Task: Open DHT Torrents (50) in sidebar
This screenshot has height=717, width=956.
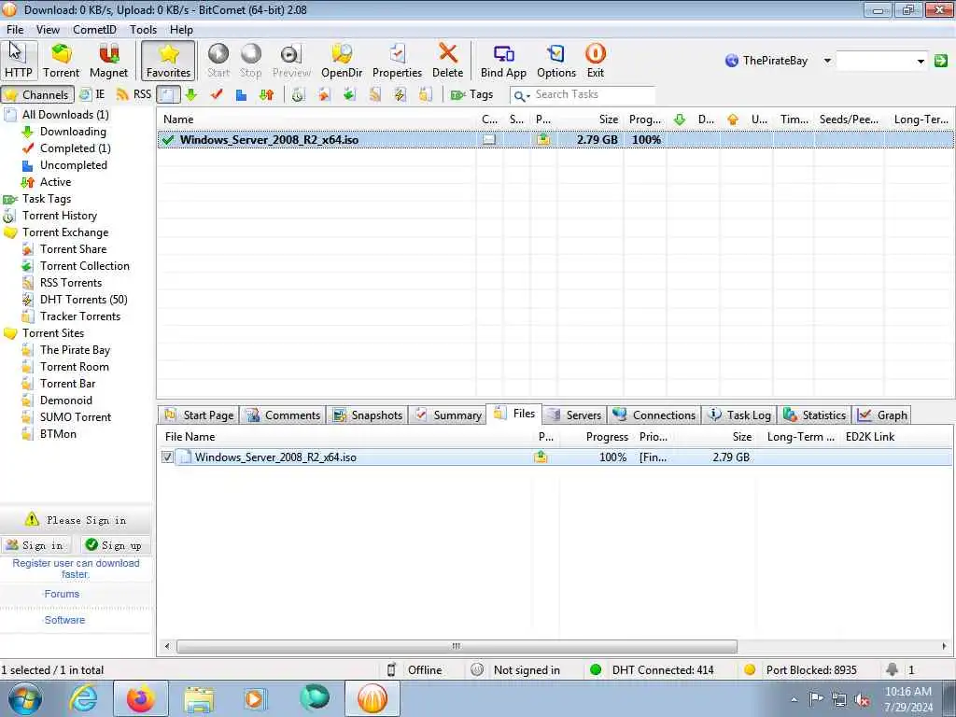Action: click(83, 300)
